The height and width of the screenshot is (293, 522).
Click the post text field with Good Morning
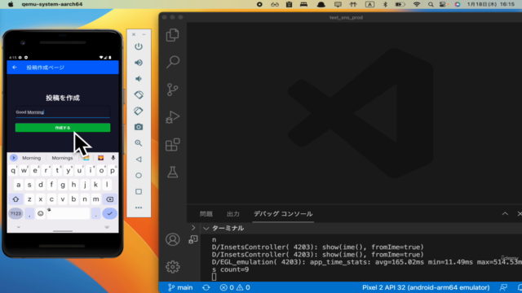point(63,112)
